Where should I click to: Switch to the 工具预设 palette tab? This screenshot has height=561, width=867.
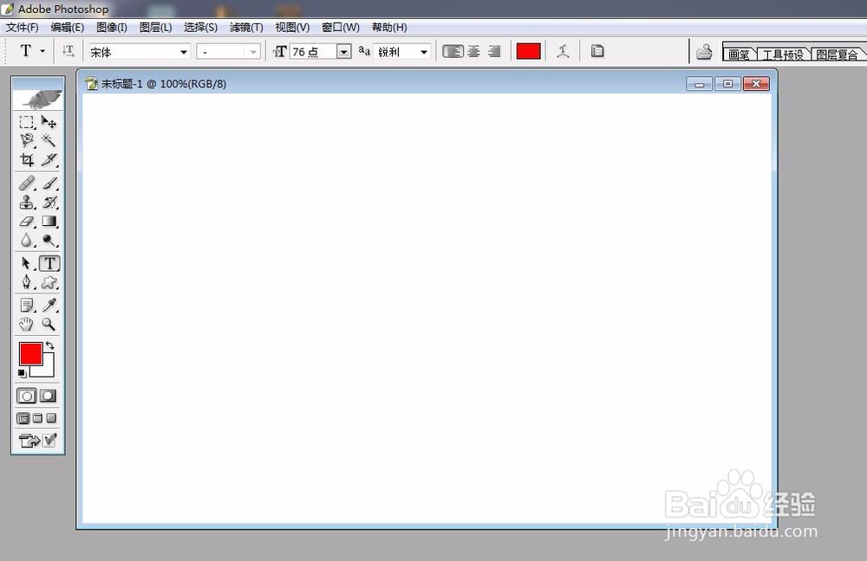[783, 55]
